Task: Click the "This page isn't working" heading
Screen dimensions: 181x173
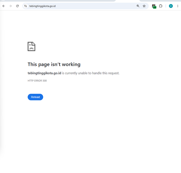Action: tap(54, 64)
